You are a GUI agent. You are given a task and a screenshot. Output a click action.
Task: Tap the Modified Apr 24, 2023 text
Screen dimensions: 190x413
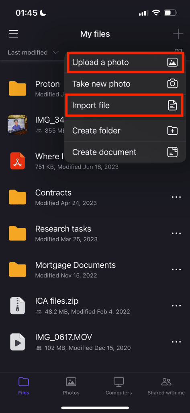click(66, 203)
